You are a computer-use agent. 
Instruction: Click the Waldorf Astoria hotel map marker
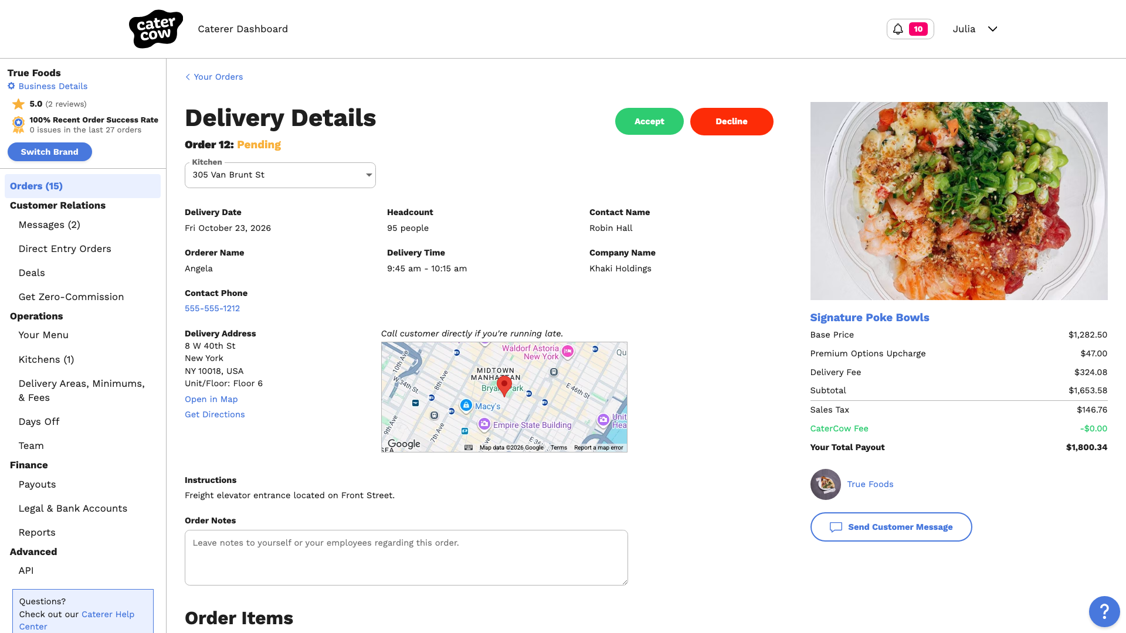point(567,351)
